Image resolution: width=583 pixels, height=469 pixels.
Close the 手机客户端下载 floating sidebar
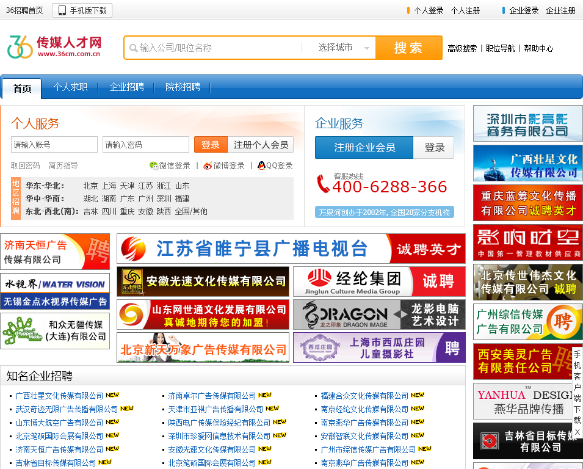pyautogui.click(x=577, y=432)
